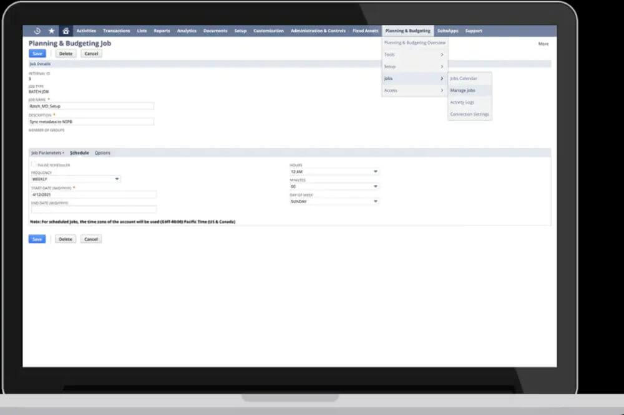The width and height of the screenshot is (624, 415).
Task: Select Manage Jobs from the Jobs submenu
Action: click(464, 90)
